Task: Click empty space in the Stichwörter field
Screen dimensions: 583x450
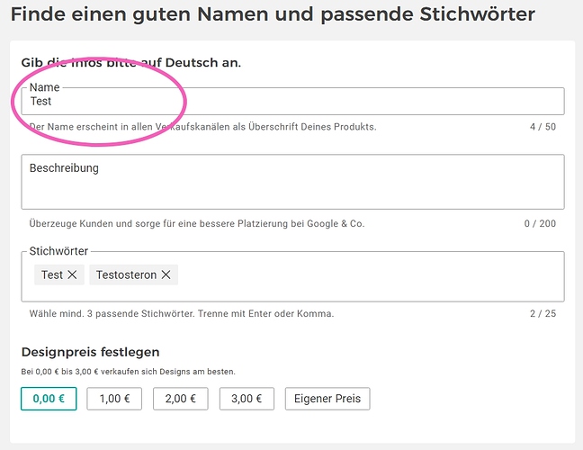Action: 360,277
